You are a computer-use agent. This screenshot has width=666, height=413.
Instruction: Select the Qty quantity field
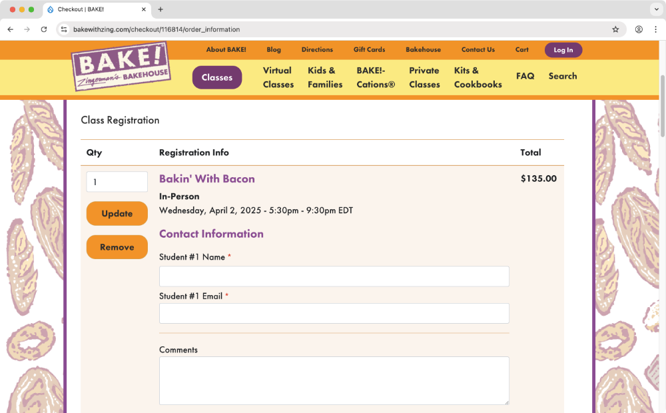pos(117,181)
